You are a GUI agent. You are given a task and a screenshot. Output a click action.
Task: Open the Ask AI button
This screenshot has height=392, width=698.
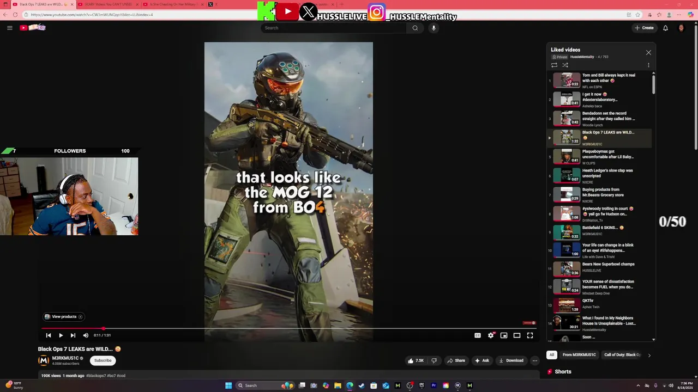pos(482,360)
